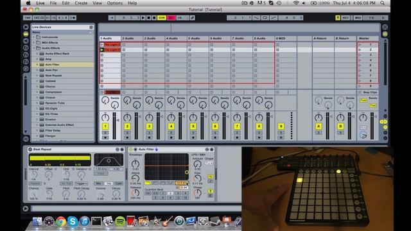Image resolution: width=411 pixels, height=231 pixels.
Task: Select the 2 Audio track header
Action: click(x=132, y=38)
